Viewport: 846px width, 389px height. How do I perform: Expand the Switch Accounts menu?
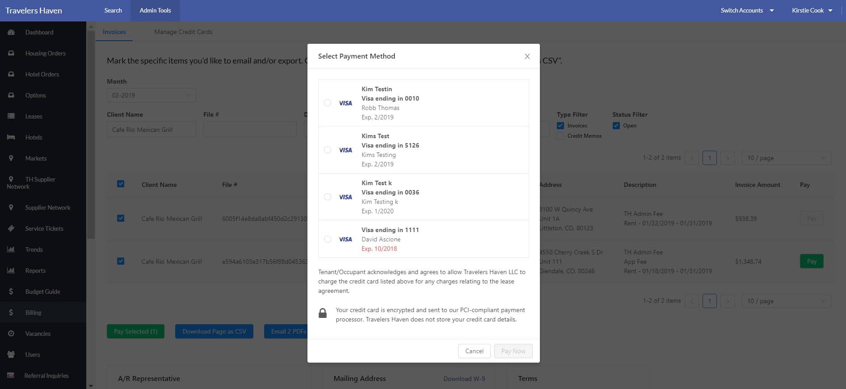[x=747, y=10]
